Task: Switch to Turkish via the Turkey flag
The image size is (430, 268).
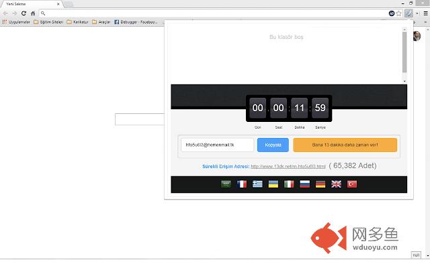Action: (x=351, y=184)
